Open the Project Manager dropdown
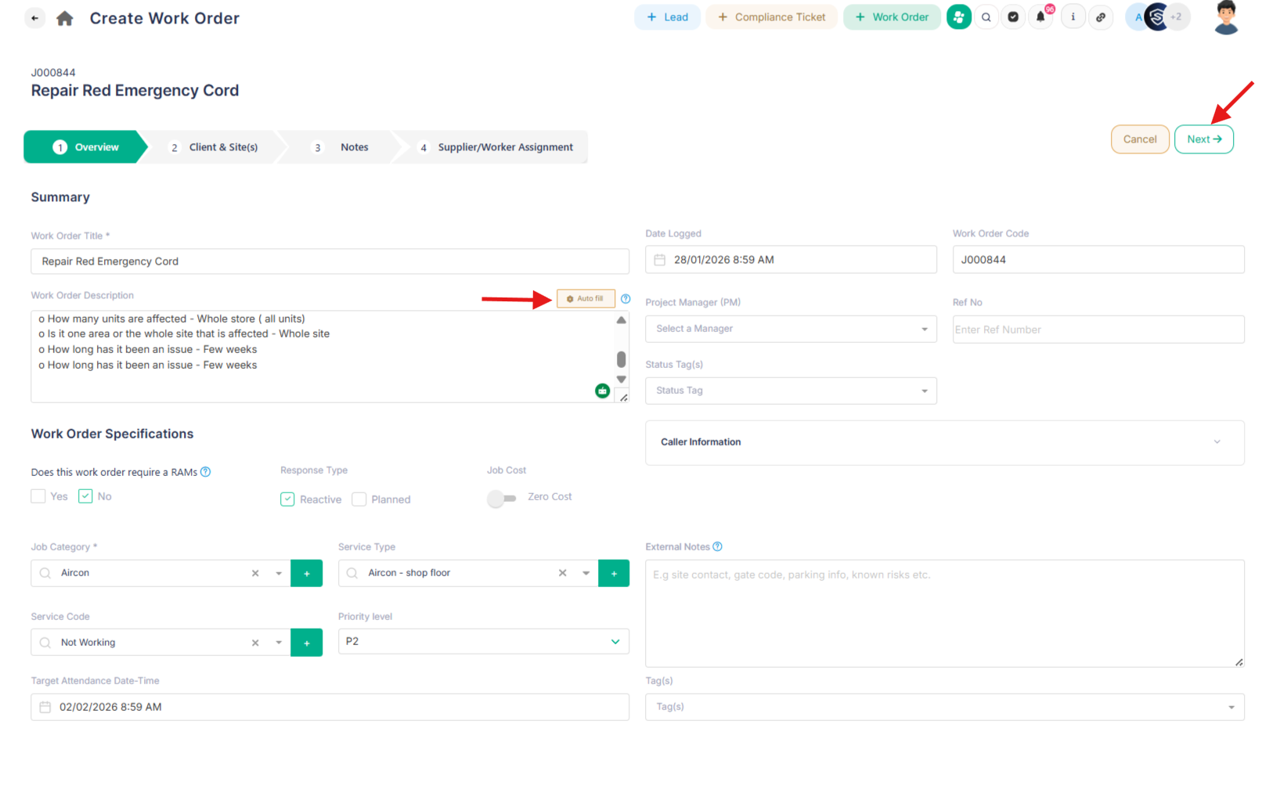 tap(790, 329)
